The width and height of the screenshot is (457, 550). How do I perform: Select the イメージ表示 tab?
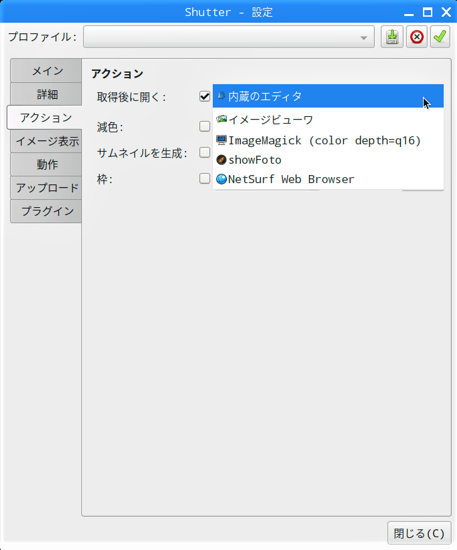coord(46,141)
